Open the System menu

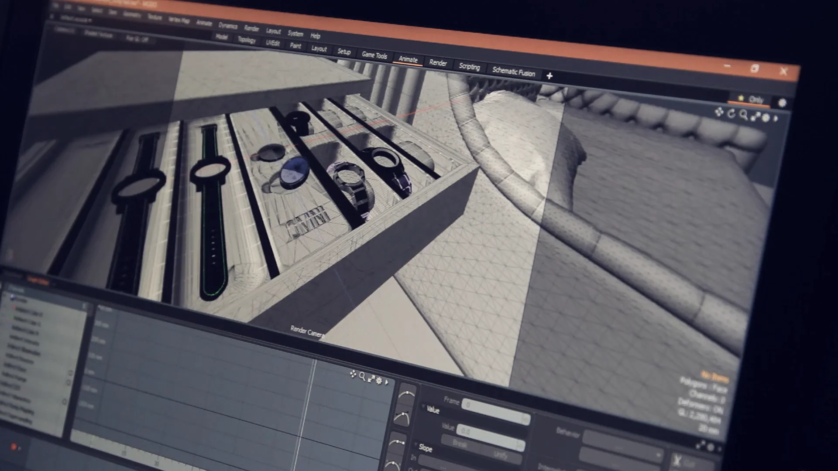[295, 34]
